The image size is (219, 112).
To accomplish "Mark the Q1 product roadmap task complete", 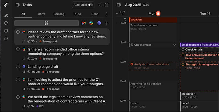I will pyautogui.click(x=18, y=80).
